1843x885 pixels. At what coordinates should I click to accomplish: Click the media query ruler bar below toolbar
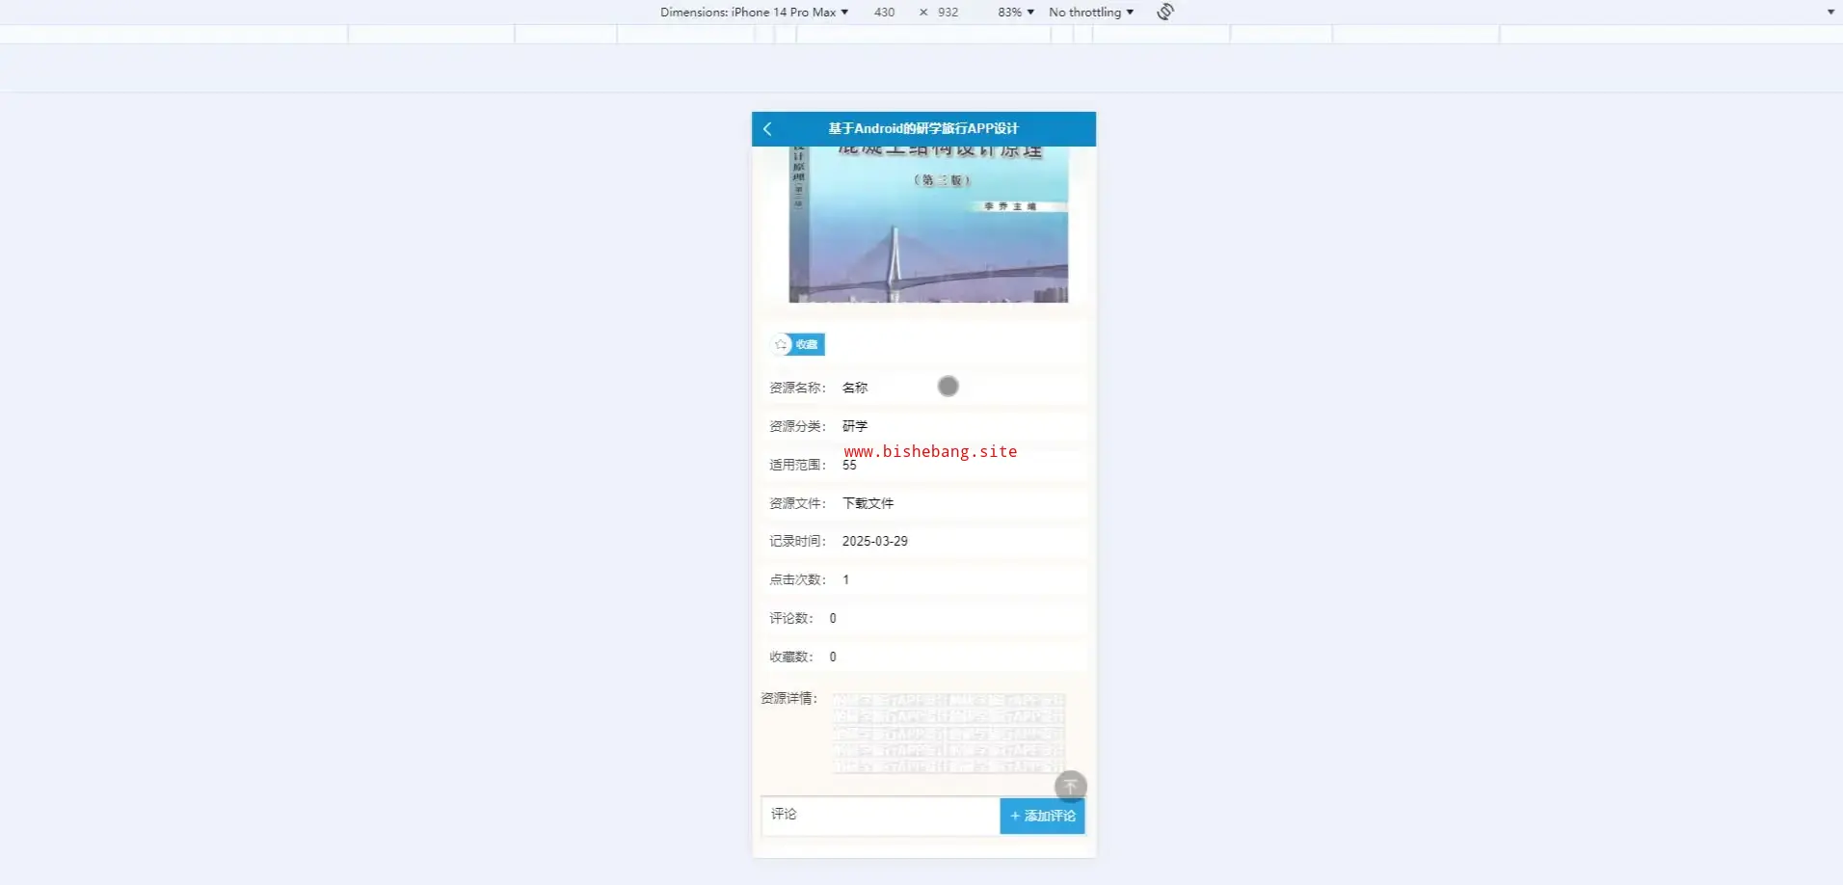[921, 35]
